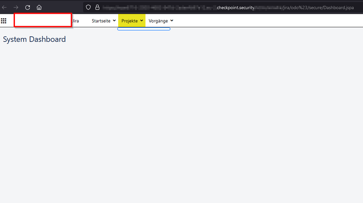363x203 pixels.
Task: Expand the Projekte dropdown arrow
Action: click(141, 21)
